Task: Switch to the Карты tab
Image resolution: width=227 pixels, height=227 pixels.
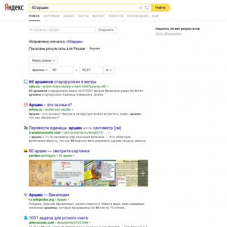Action: 83,16
